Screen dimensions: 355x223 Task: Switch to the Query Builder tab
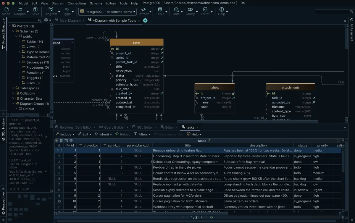[114, 127]
